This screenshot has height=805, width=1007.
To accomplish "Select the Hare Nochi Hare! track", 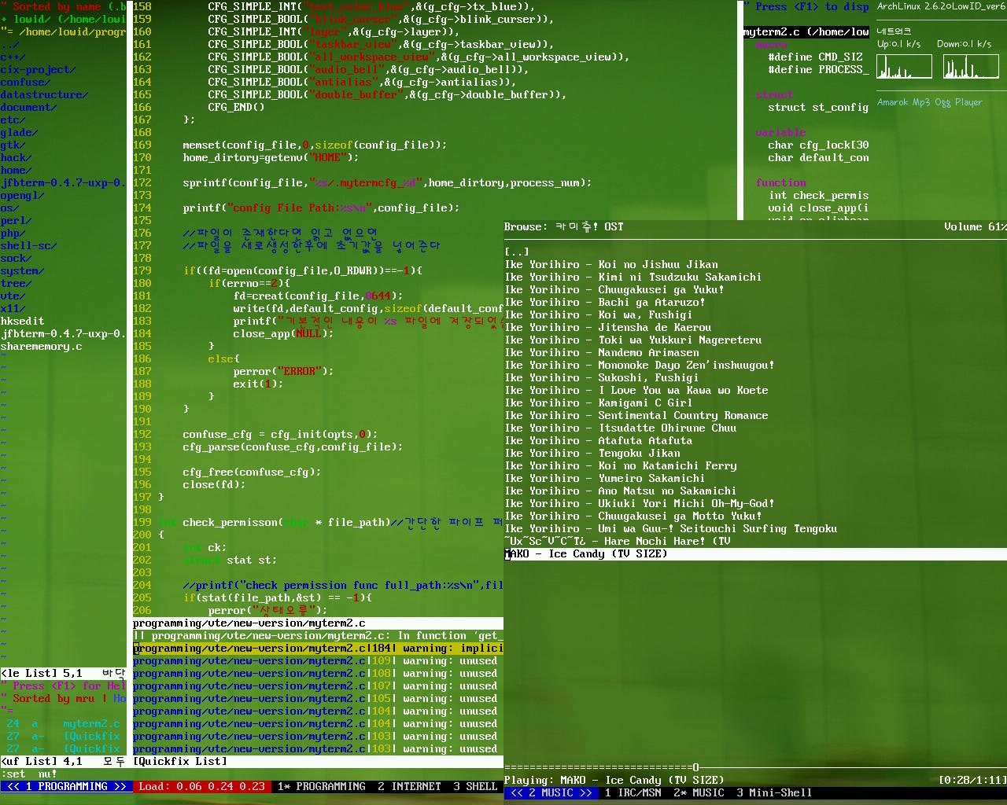I will pos(618,541).
